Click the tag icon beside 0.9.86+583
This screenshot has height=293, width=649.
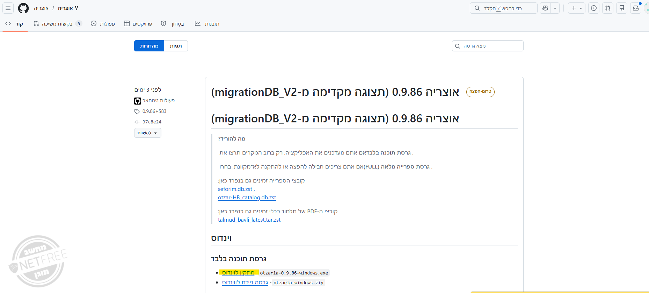pyautogui.click(x=137, y=112)
